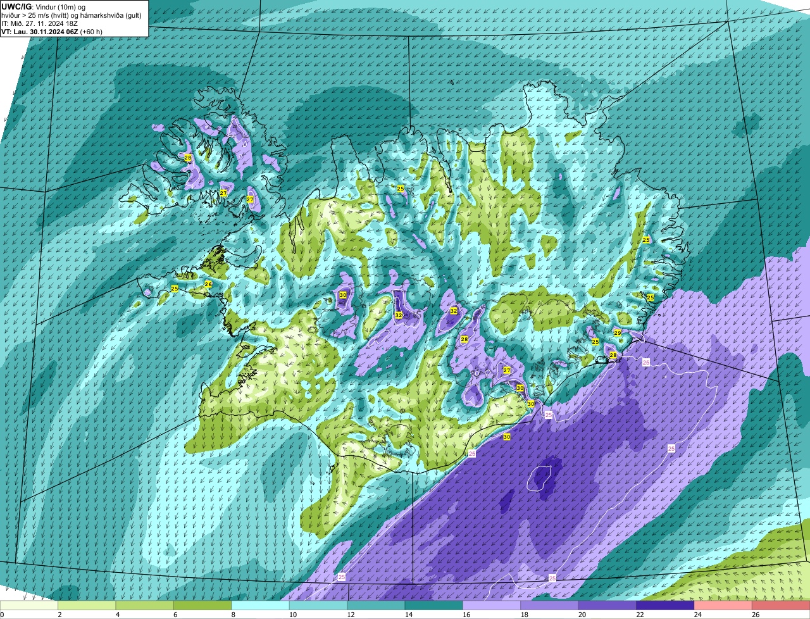Select the 24–26 m/s pink legend swatch
The image size is (810, 619).
(724, 605)
